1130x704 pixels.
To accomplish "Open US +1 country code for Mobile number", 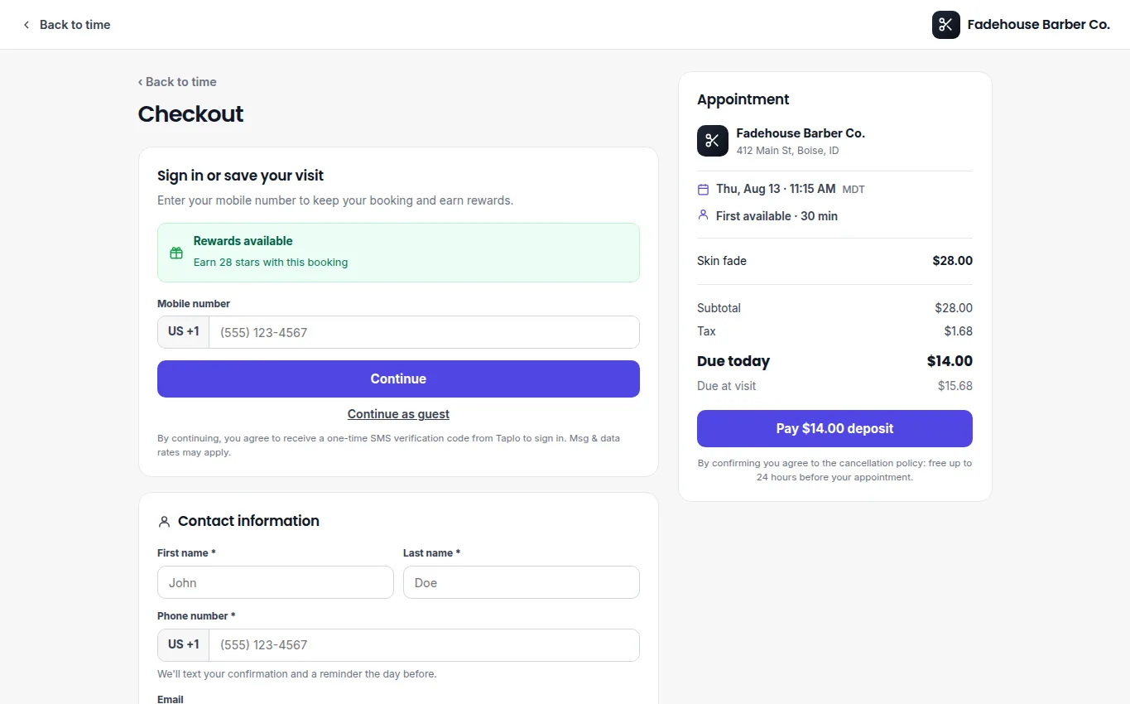I will [x=183, y=332].
